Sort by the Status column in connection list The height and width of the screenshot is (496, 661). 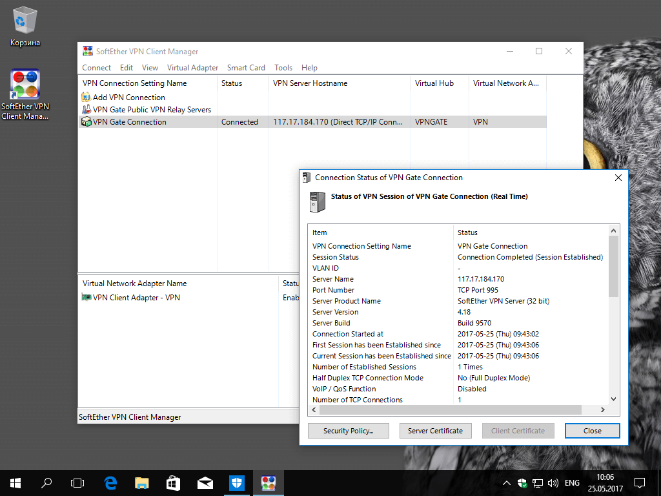pyautogui.click(x=243, y=83)
